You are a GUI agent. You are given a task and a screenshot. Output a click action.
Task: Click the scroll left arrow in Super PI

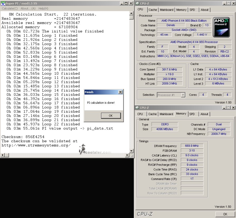coord(3,155)
